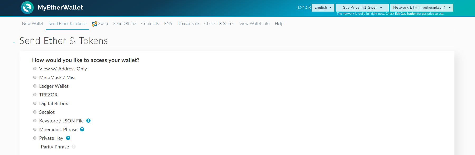The image size is (475, 155).
Task: Open the Contracts tab
Action: pyautogui.click(x=150, y=24)
